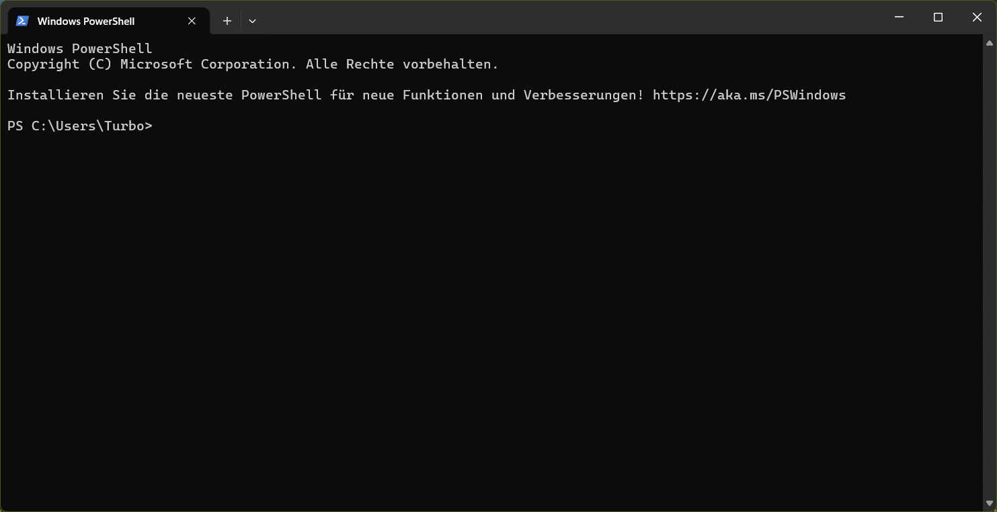The image size is (997, 512).
Task: Click the PowerShell logo on the tab
Action: [x=22, y=21]
